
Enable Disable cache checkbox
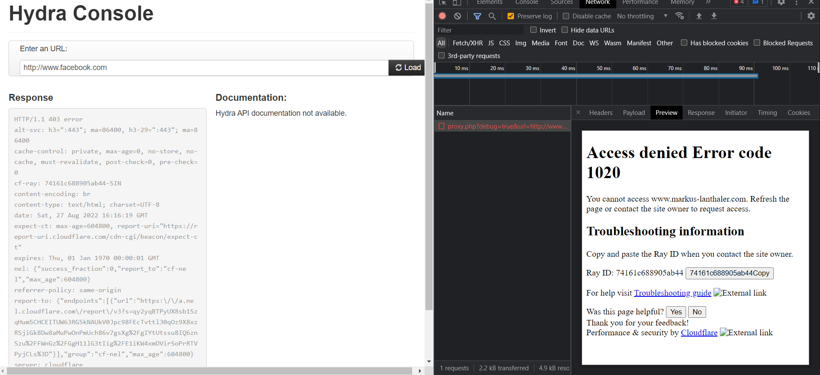tap(566, 16)
